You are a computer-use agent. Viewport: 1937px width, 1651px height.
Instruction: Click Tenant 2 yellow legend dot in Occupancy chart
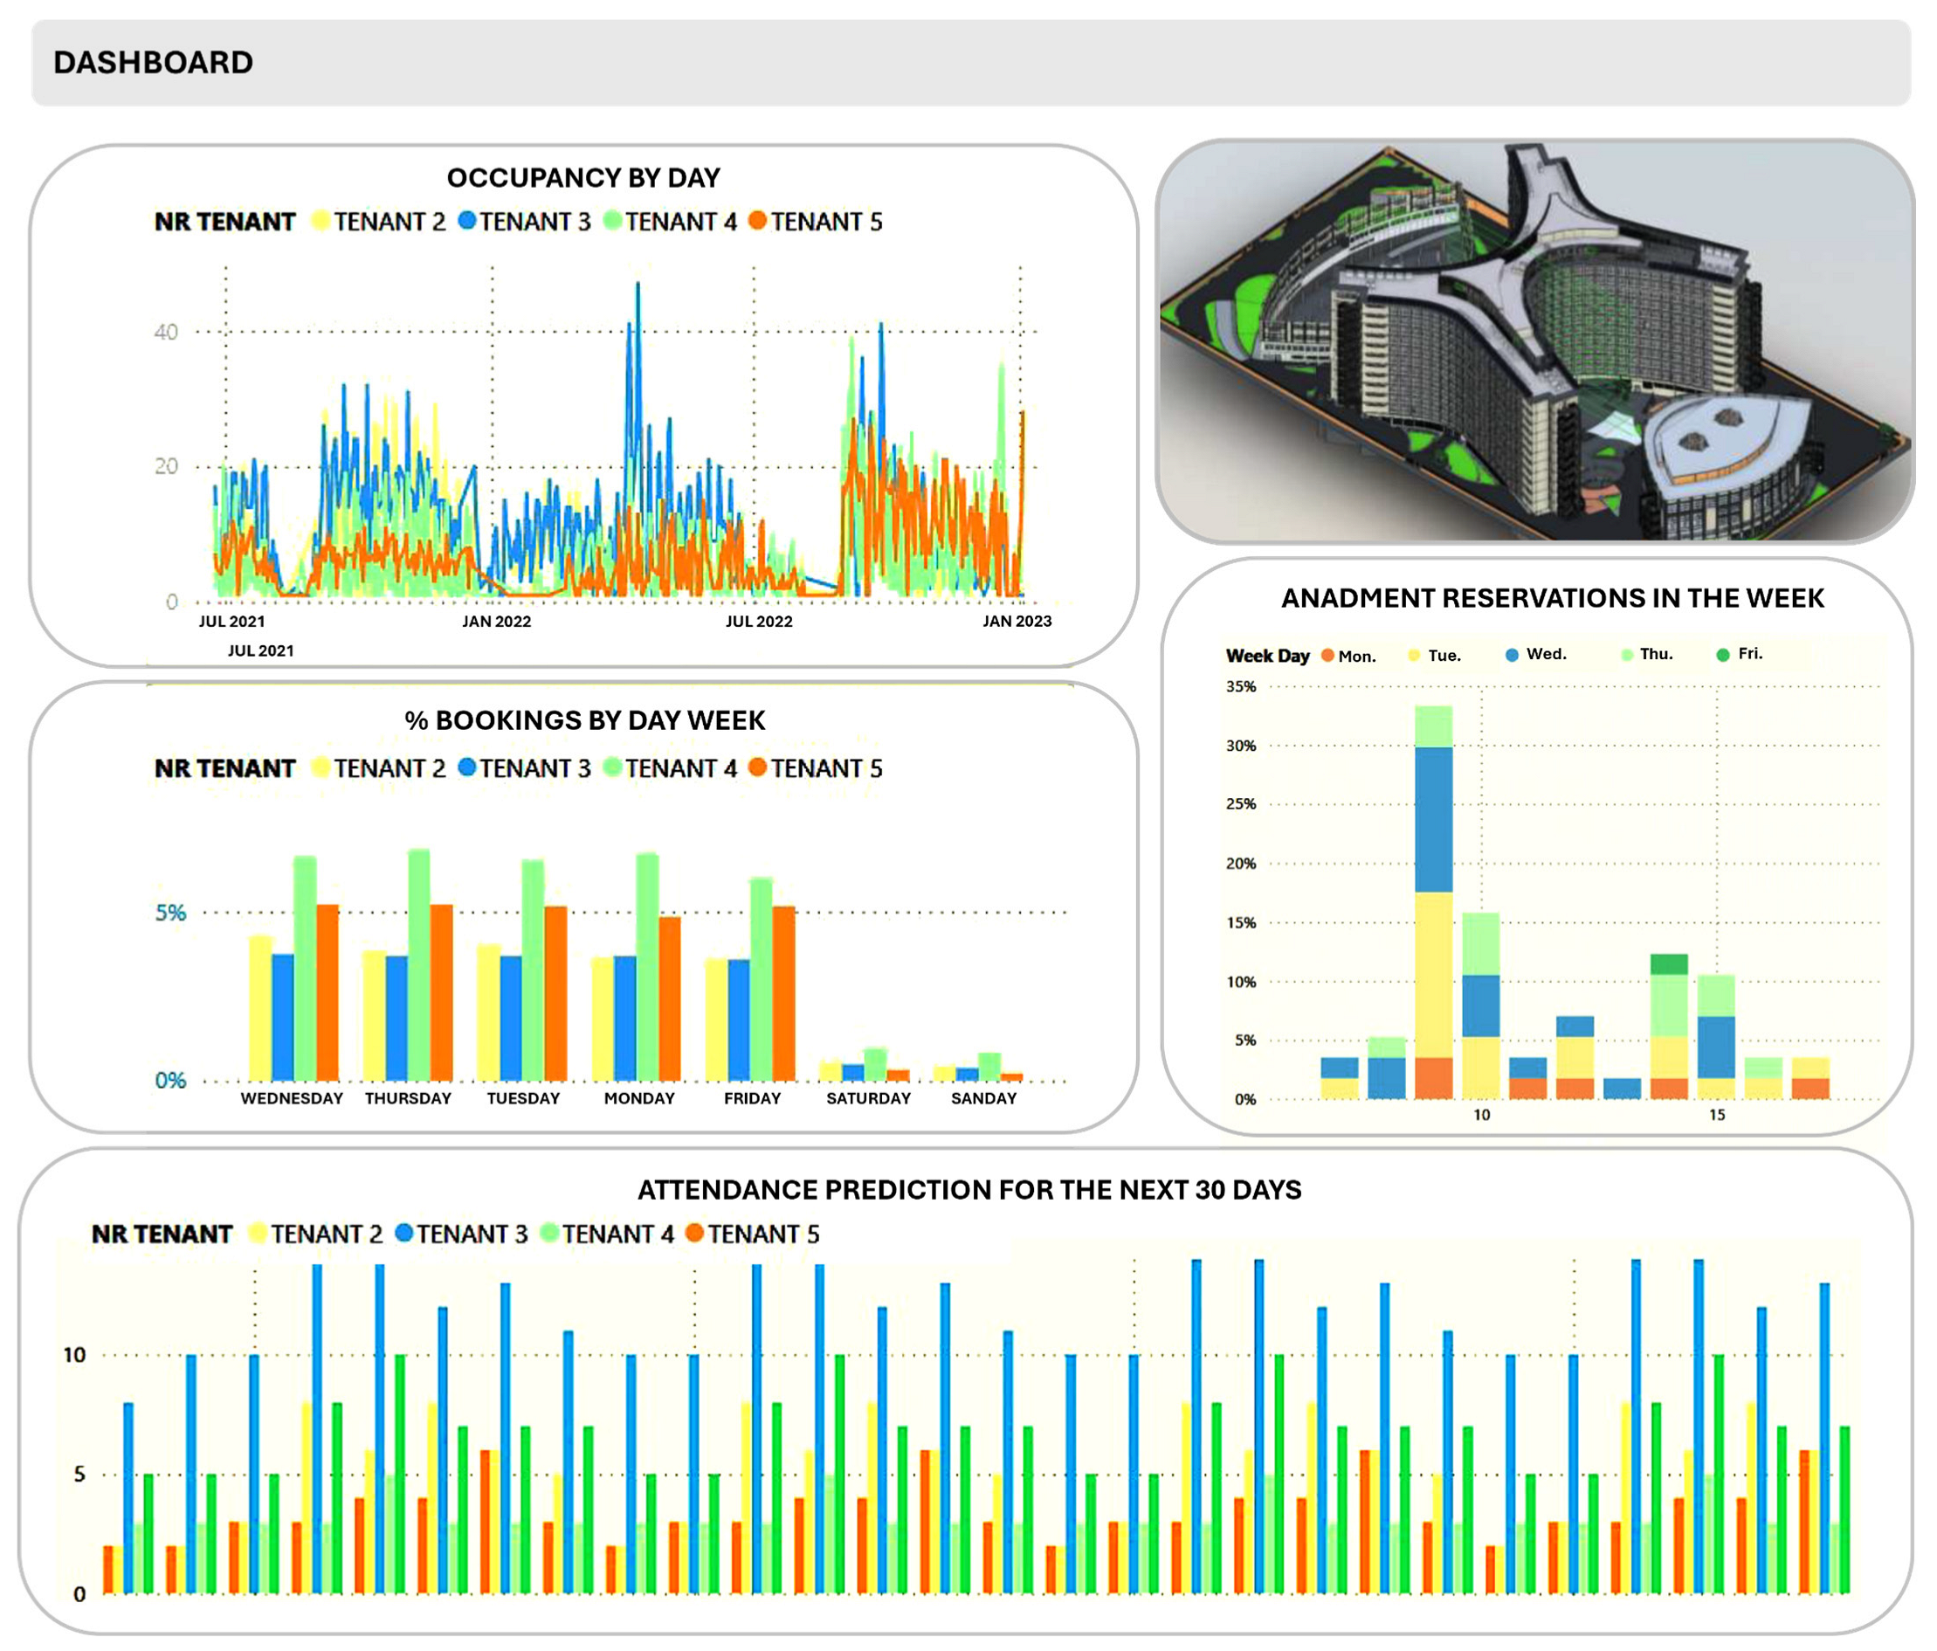pyautogui.click(x=321, y=222)
